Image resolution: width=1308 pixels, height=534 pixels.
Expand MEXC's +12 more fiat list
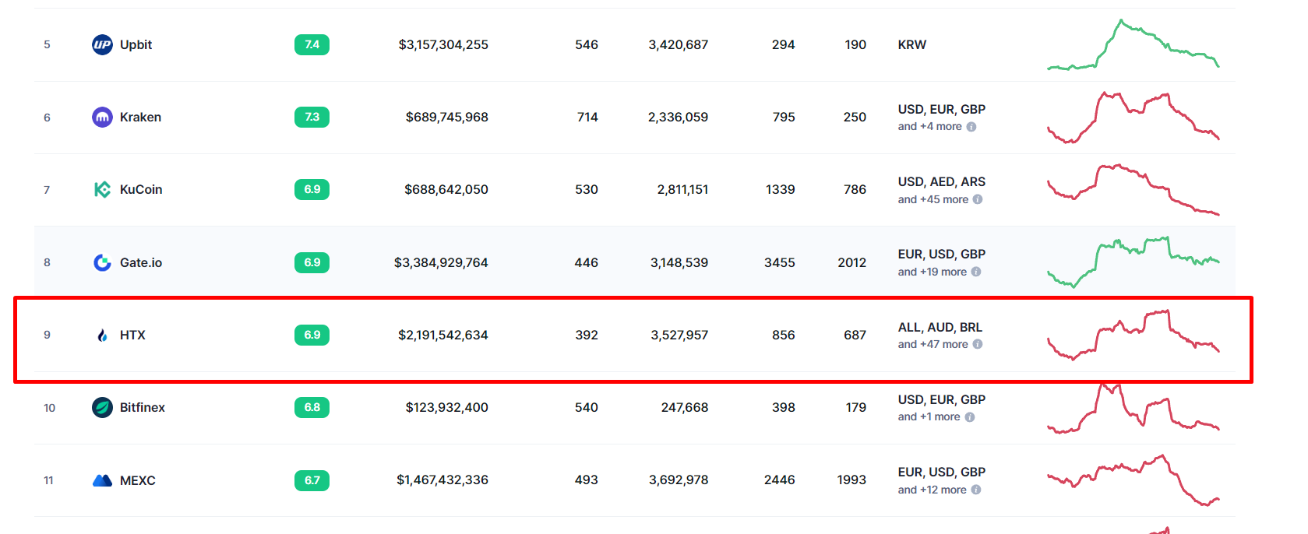932,490
